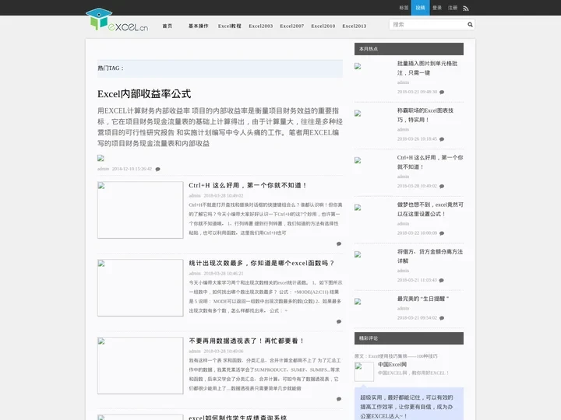The width and height of the screenshot is (561, 420).
Task: Open sidebar post 做梦也想不到，excel竟然可以
Action: coord(430,209)
